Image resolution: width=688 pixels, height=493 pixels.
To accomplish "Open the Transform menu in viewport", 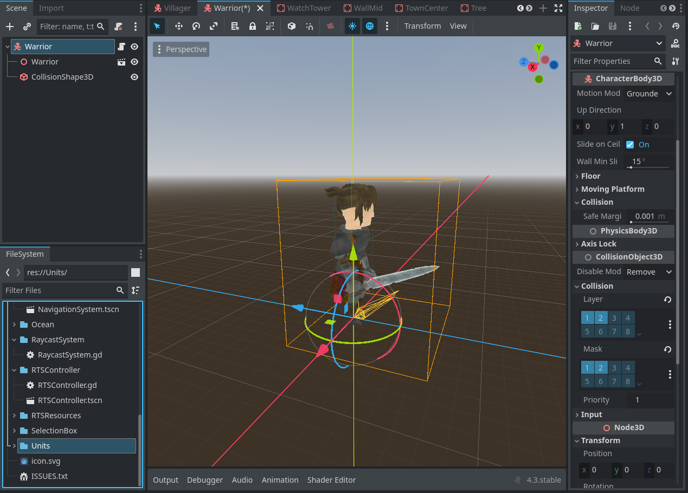I will 422,26.
